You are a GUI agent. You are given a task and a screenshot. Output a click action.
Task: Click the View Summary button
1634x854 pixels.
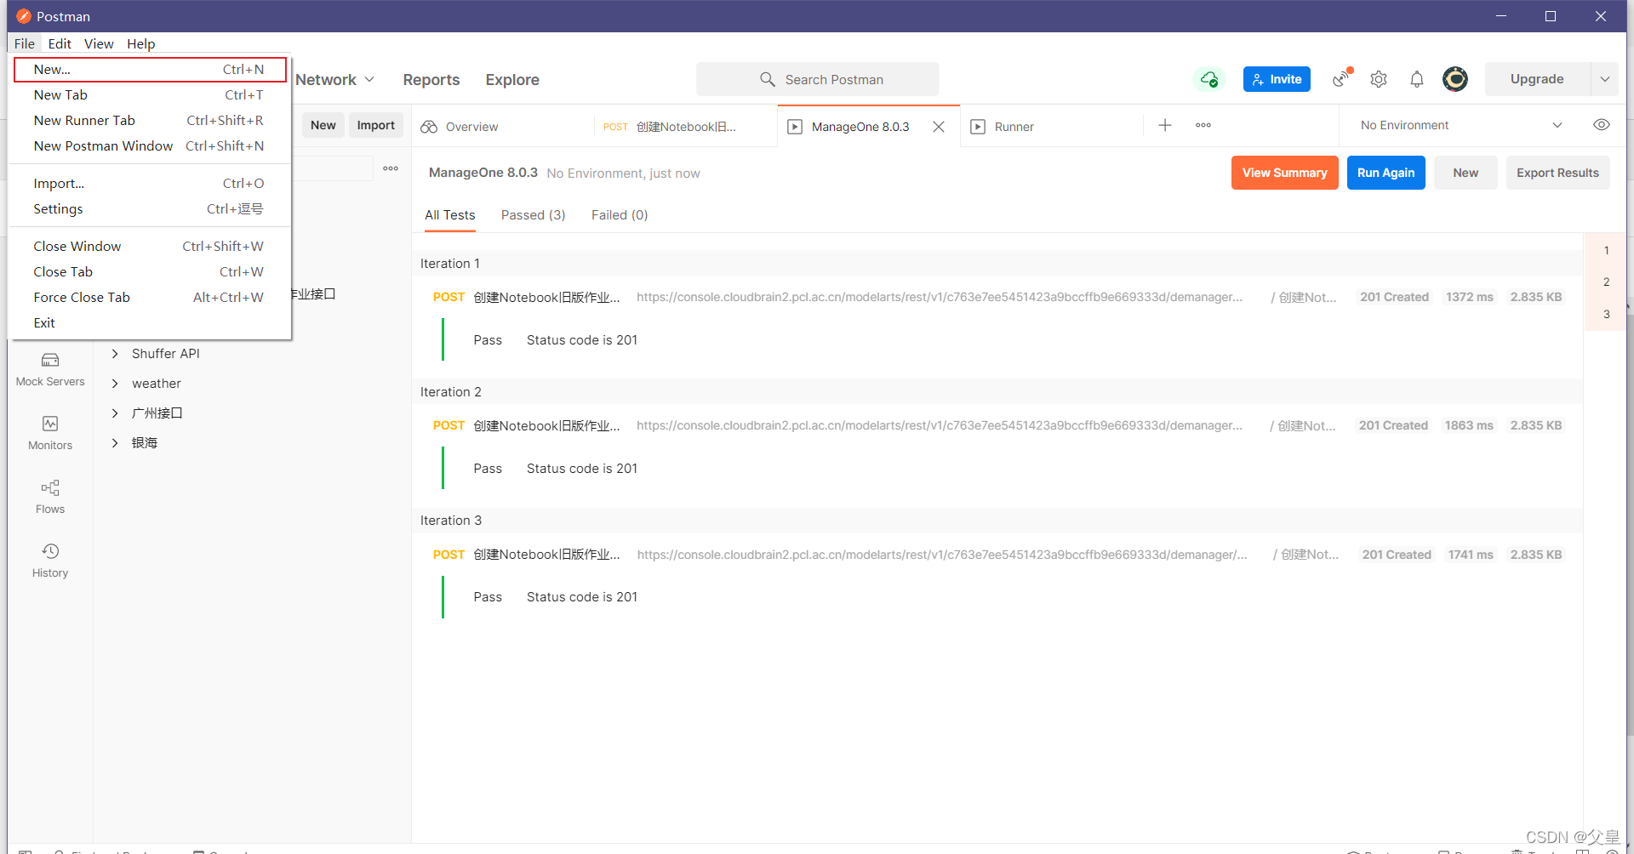coord(1284,173)
